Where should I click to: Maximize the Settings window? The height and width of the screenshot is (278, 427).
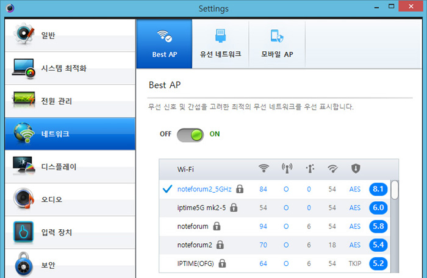point(392,7)
